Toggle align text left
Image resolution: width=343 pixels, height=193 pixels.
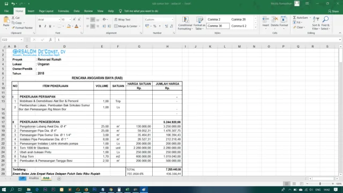pos(87,26)
